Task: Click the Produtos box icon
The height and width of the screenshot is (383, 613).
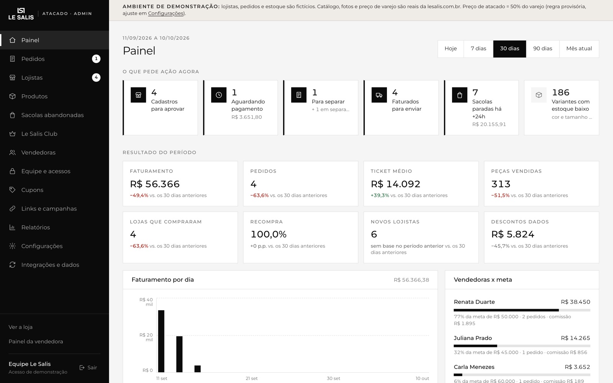Action: point(12,97)
